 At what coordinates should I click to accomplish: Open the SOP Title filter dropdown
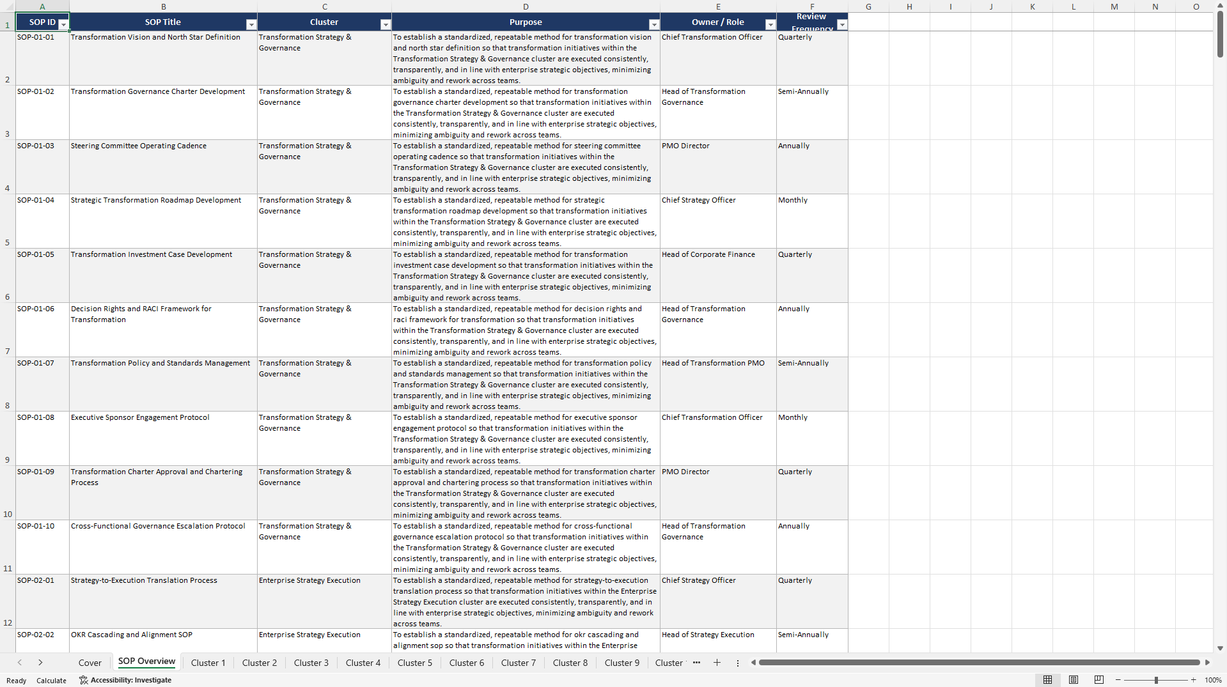(251, 24)
